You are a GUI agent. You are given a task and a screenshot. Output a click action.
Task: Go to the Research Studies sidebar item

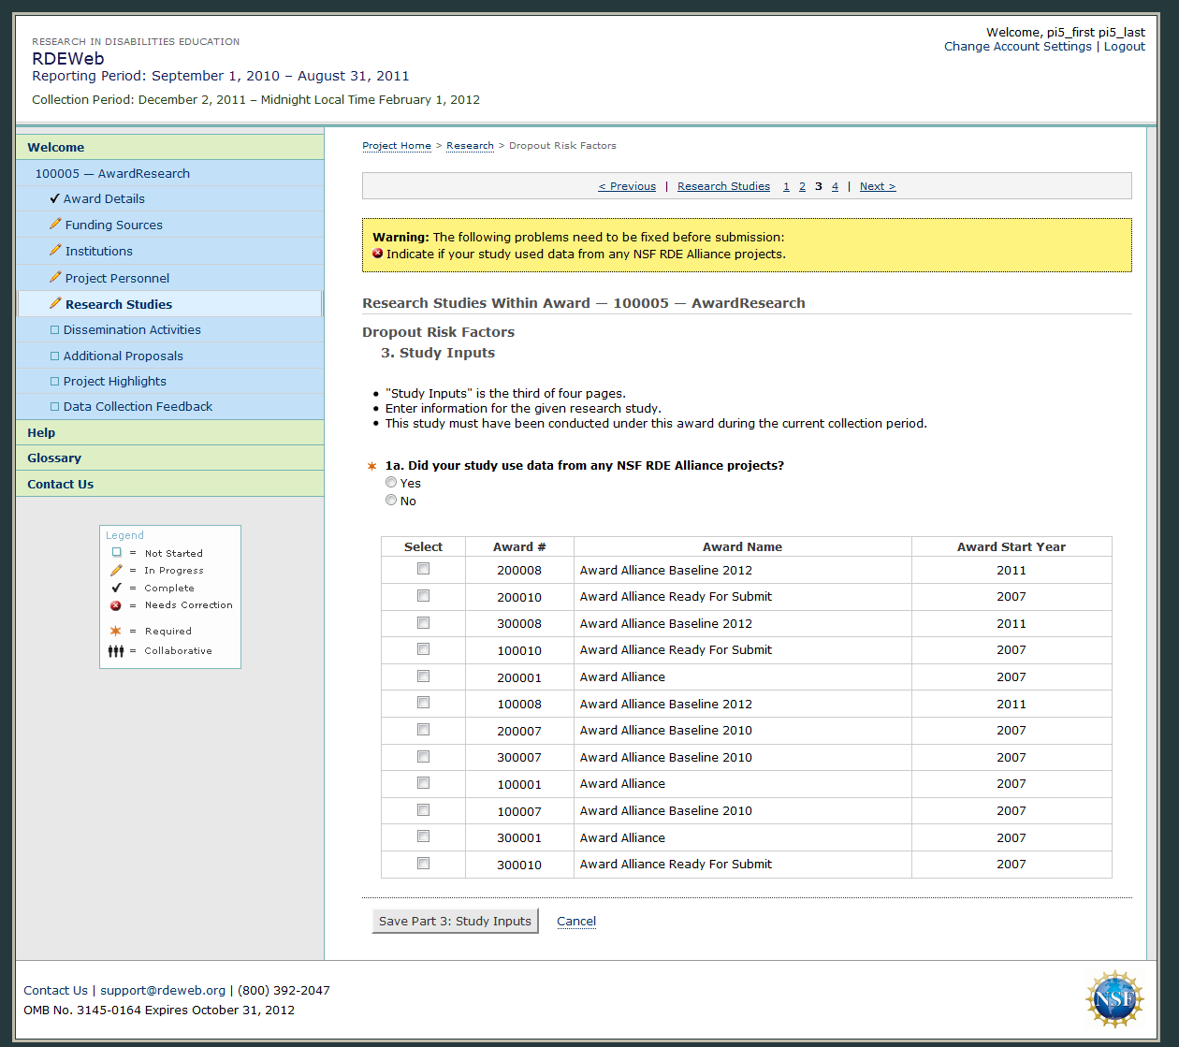coord(118,304)
